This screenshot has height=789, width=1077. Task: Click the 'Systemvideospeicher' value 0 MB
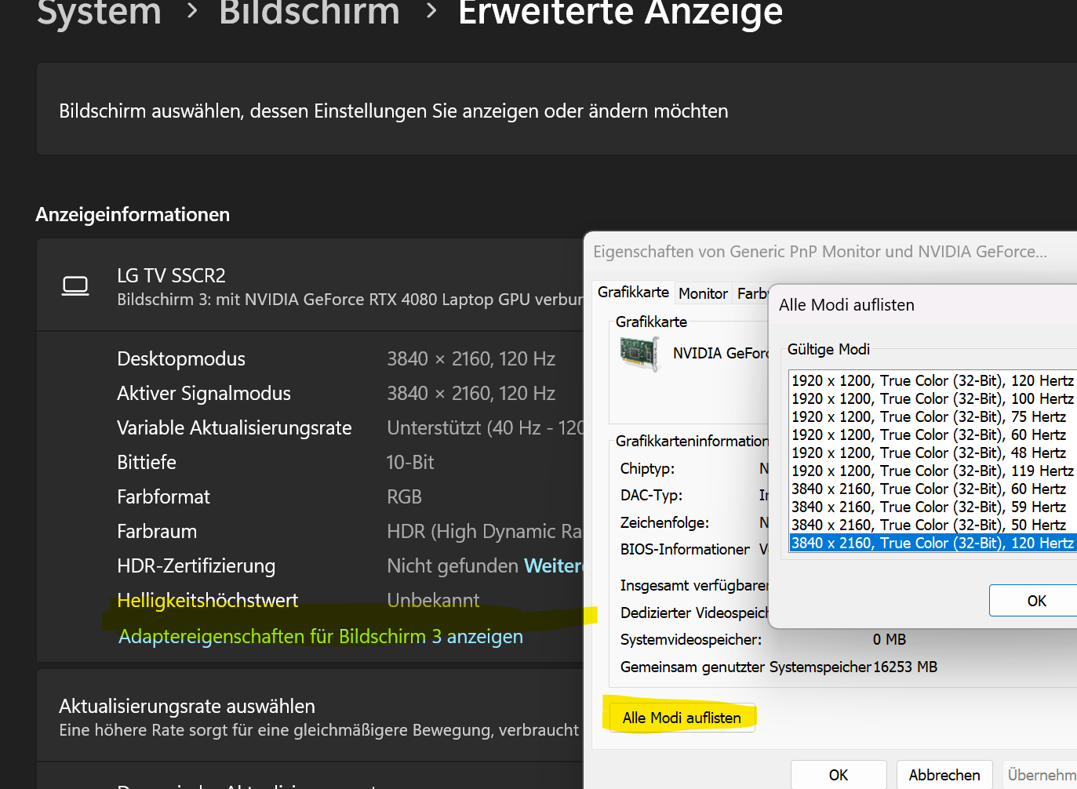pos(889,639)
